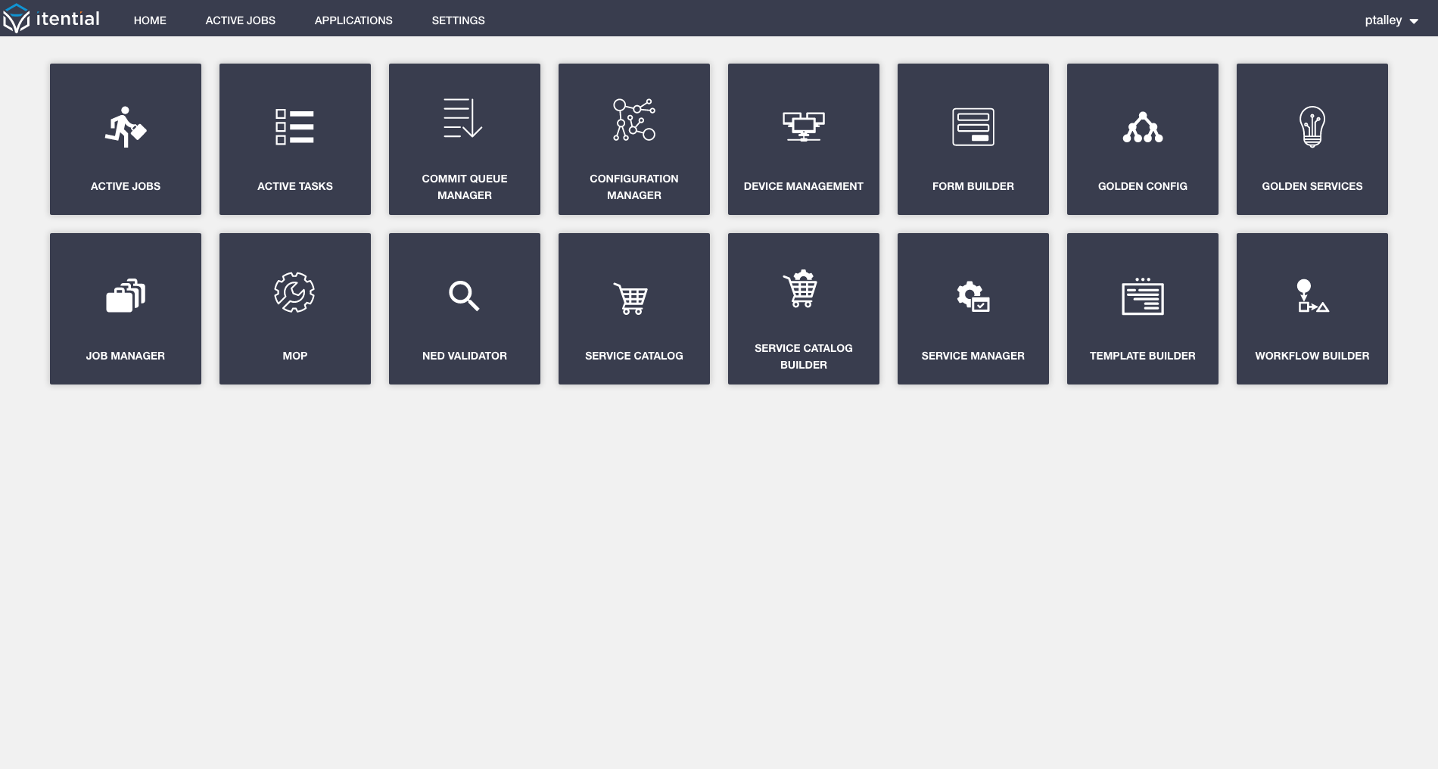
Task: Click the Itential logo
Action: [x=51, y=18]
